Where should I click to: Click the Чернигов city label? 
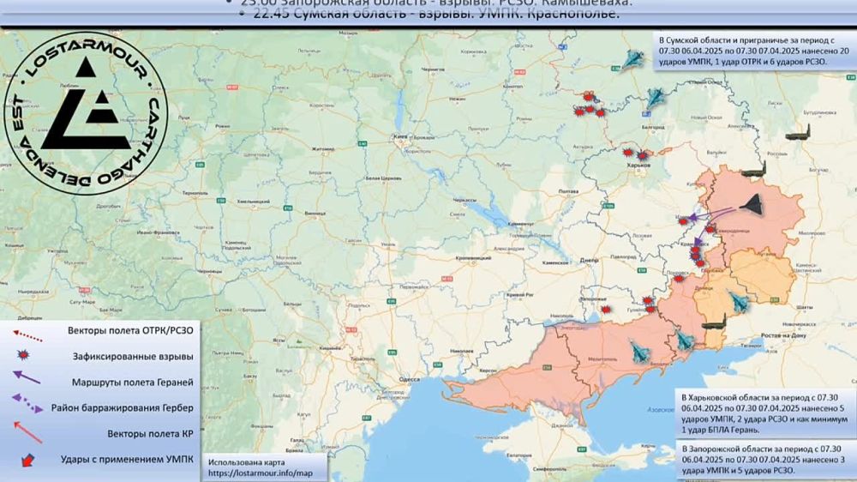(x=434, y=70)
